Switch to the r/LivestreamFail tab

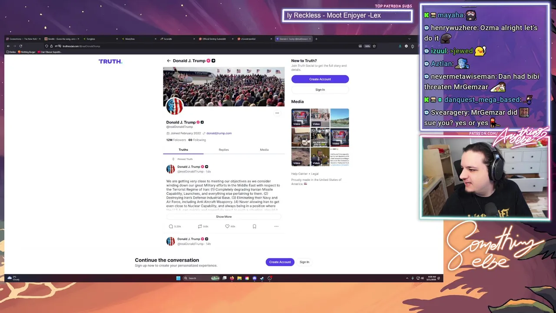(255, 39)
